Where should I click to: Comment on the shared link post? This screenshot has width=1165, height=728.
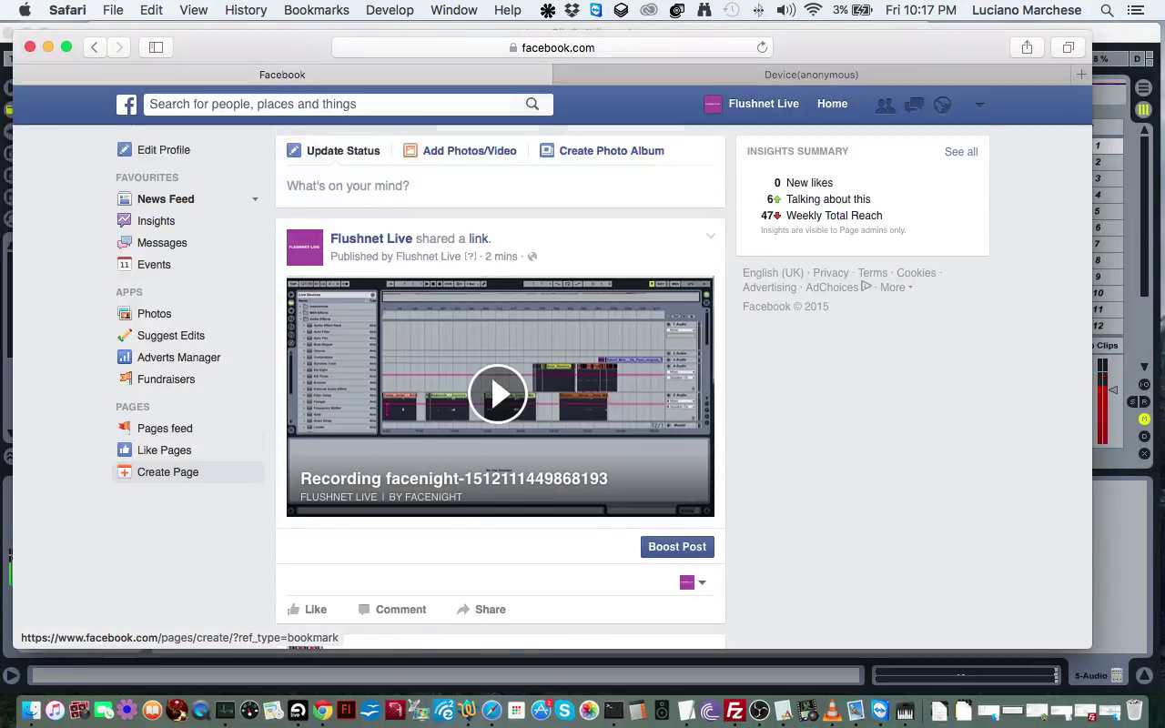pos(391,610)
